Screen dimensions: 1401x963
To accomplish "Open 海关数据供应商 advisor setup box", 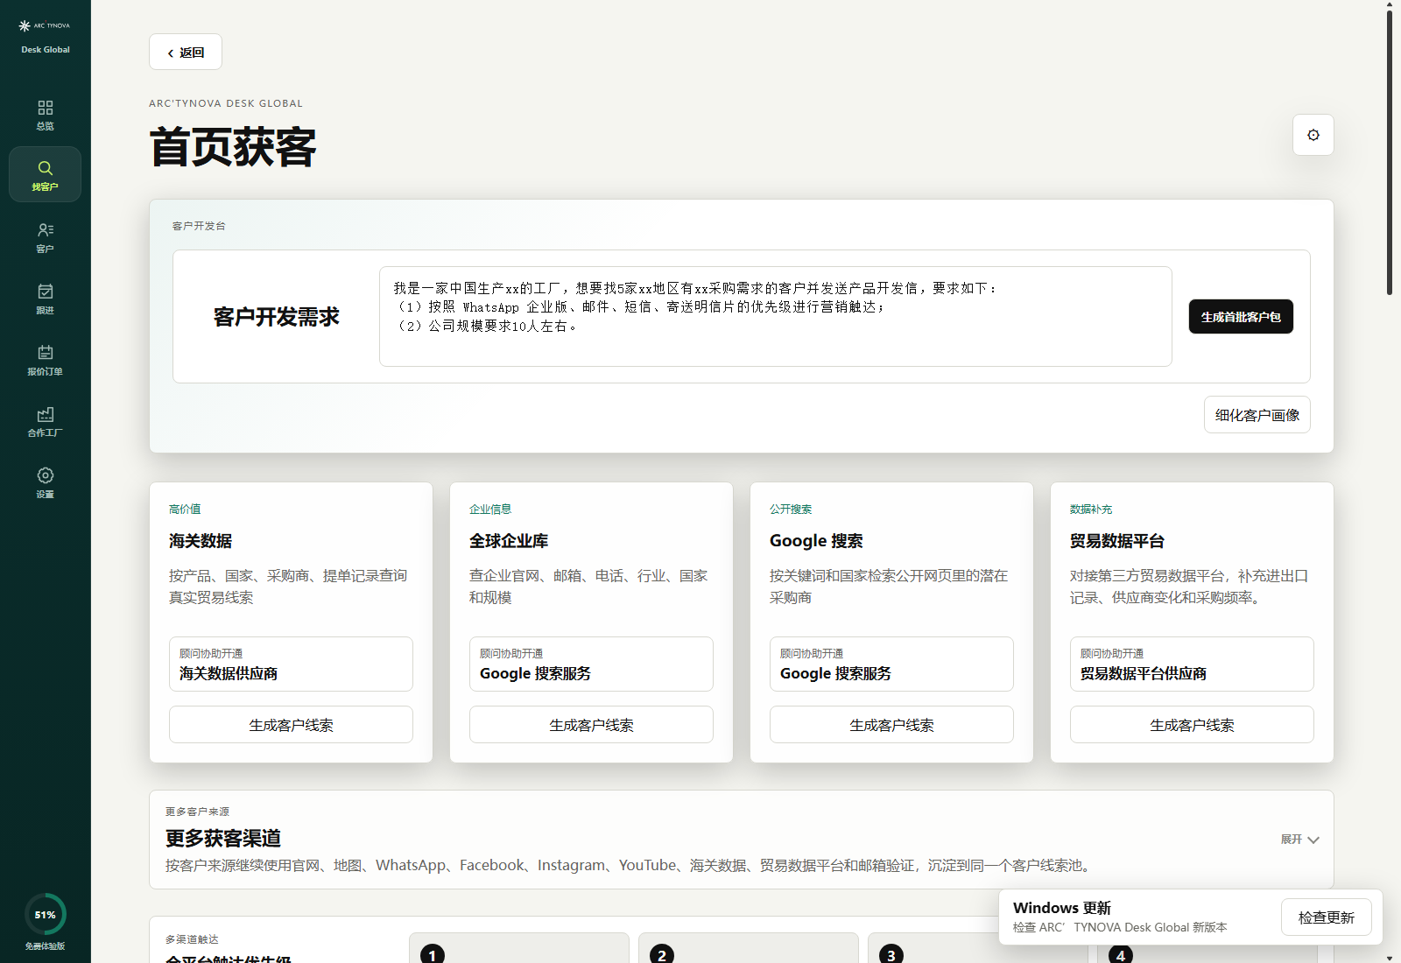I will 291,664.
